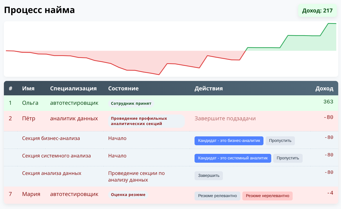Click 'Проведение профильных аналитических секций' status
The width and height of the screenshot is (341, 209).
139,121
